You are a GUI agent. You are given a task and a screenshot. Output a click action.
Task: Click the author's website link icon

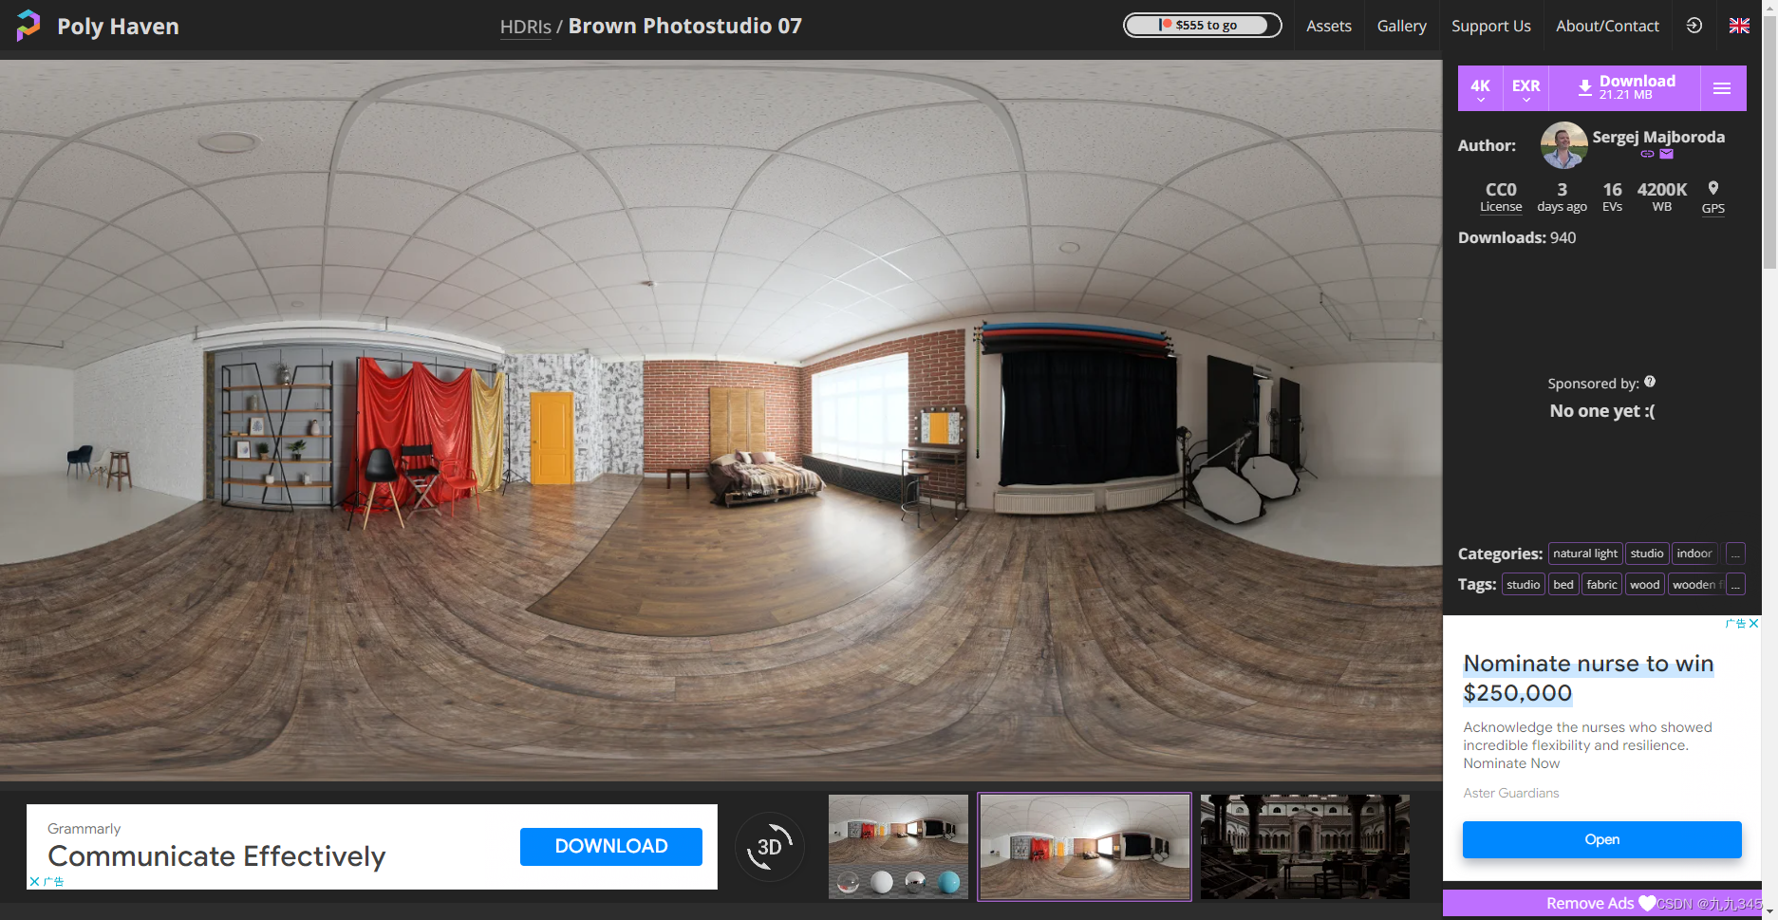pos(1646,154)
